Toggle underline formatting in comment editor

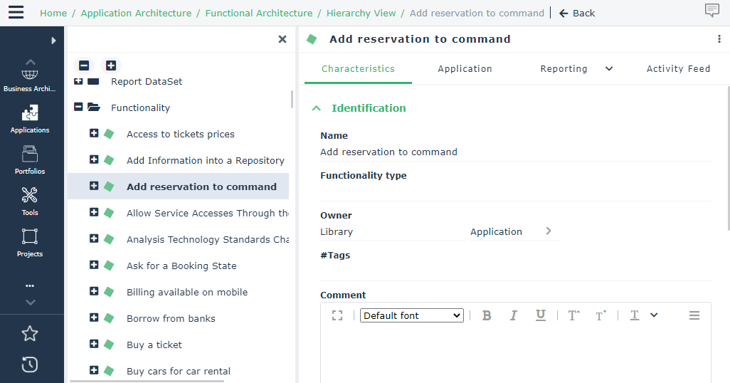[541, 315]
